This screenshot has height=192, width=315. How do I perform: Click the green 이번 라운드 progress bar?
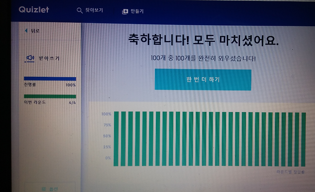pos(50,96)
